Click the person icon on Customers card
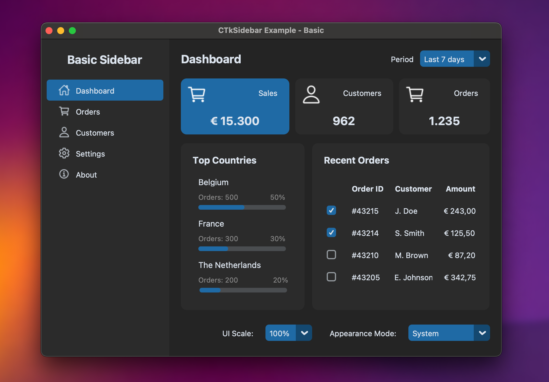Screen dimensions: 549x382 (x=311, y=94)
